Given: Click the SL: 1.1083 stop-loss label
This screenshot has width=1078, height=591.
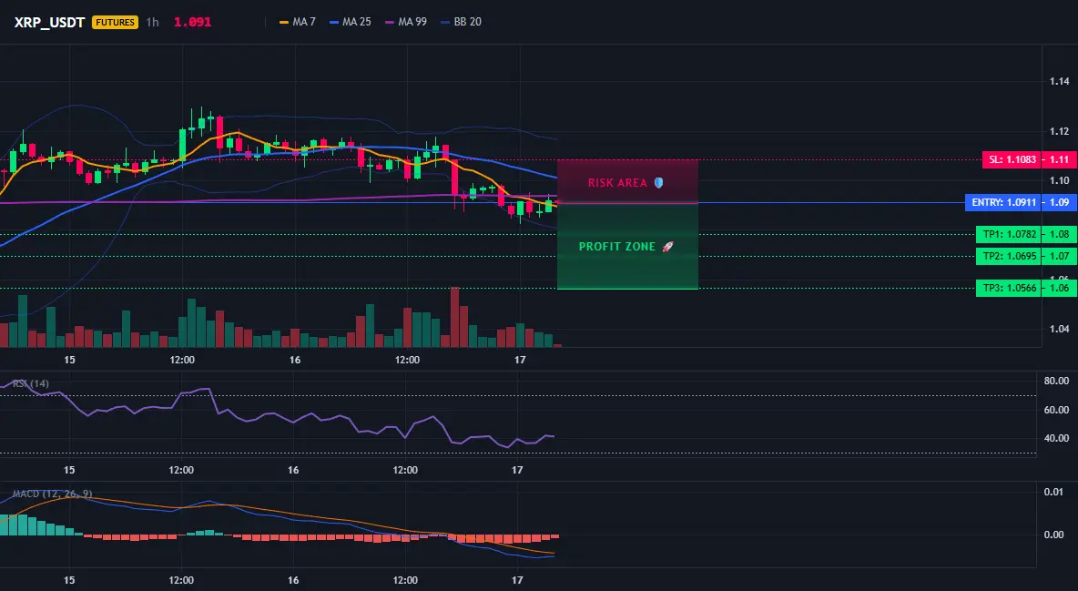Looking at the screenshot, I should tap(1012, 159).
